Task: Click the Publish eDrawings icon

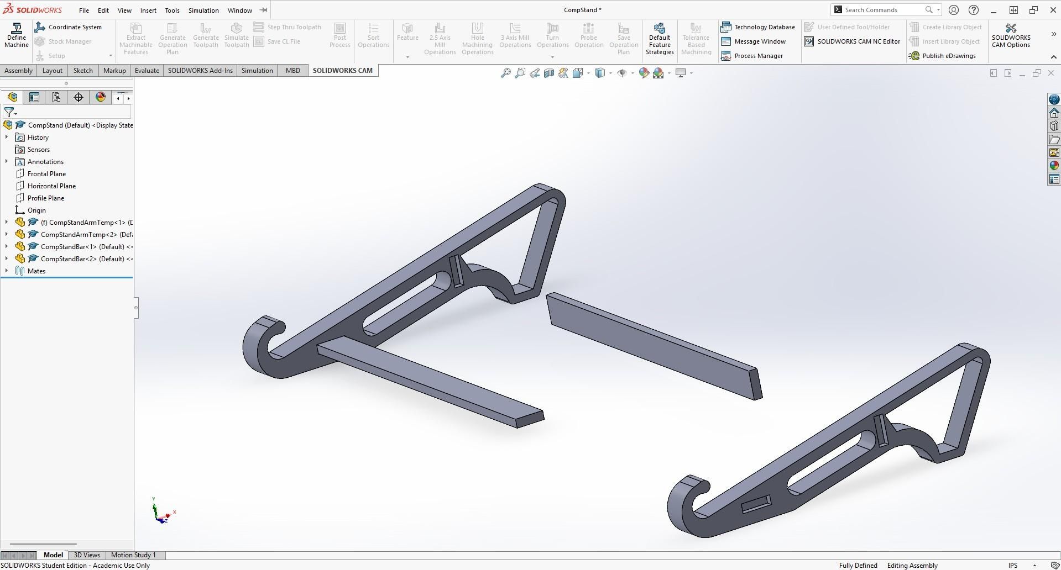Action: pyautogui.click(x=945, y=55)
